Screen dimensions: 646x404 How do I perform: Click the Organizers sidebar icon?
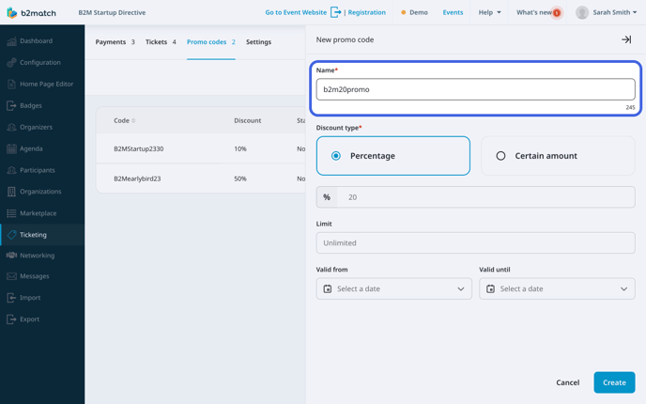click(11, 127)
